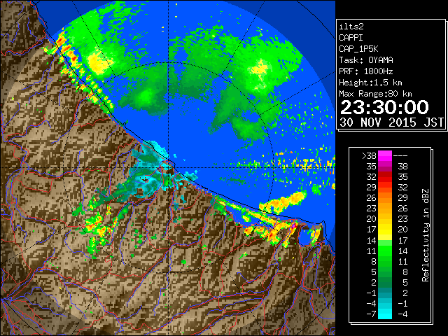Click the 23:30:00 timestamp
Screen dimensions: 448x336
click(384, 107)
